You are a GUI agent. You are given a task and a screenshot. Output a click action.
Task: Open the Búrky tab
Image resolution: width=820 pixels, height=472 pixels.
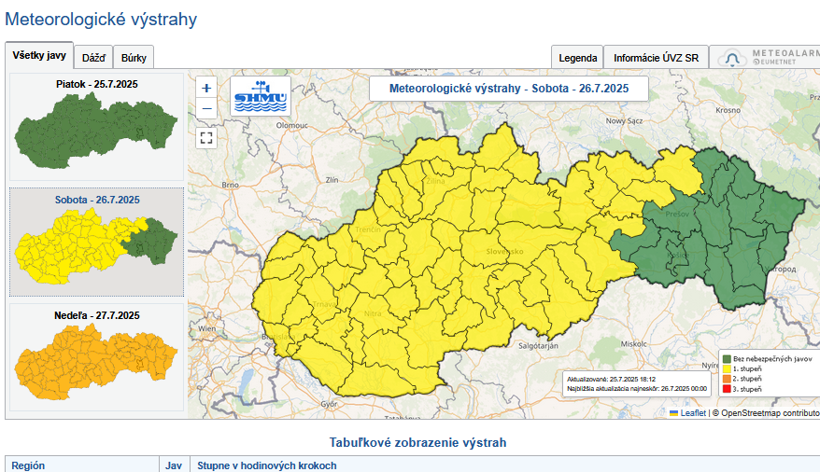pyautogui.click(x=134, y=58)
